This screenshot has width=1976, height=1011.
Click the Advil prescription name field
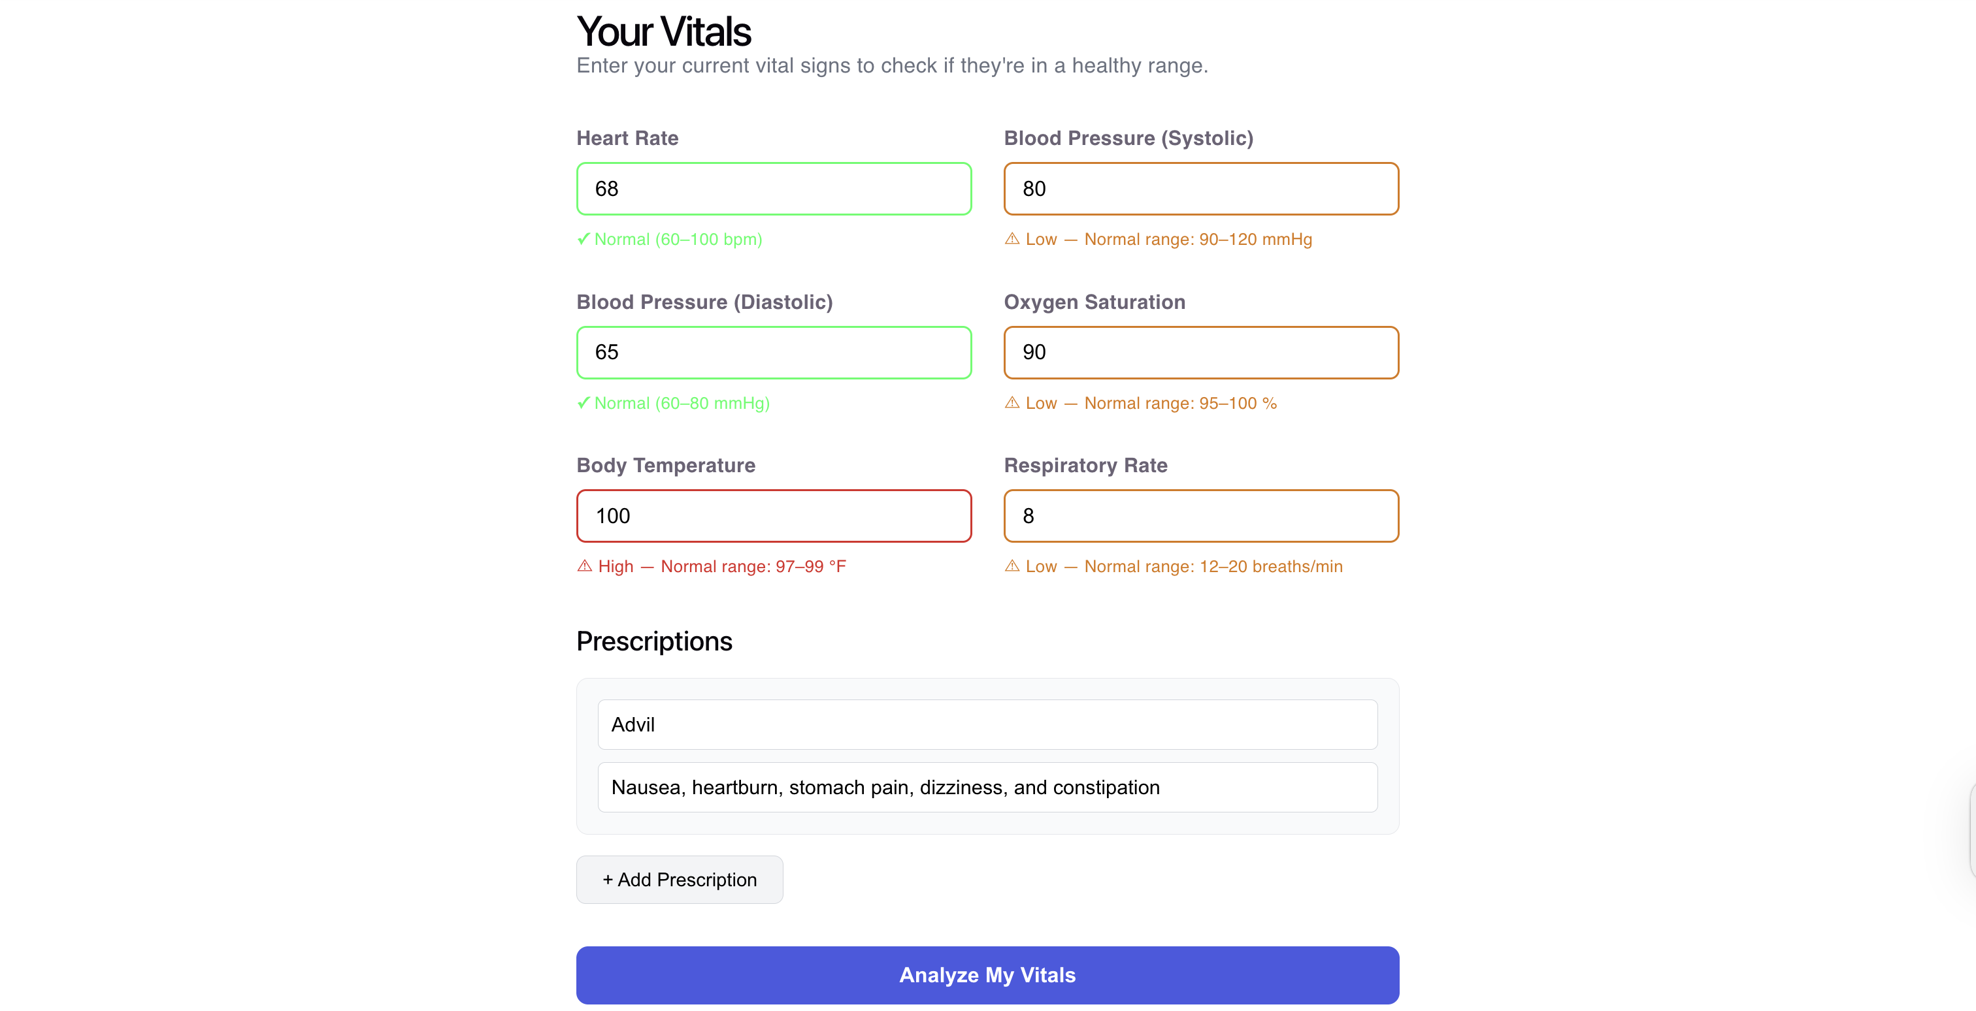[x=987, y=724]
